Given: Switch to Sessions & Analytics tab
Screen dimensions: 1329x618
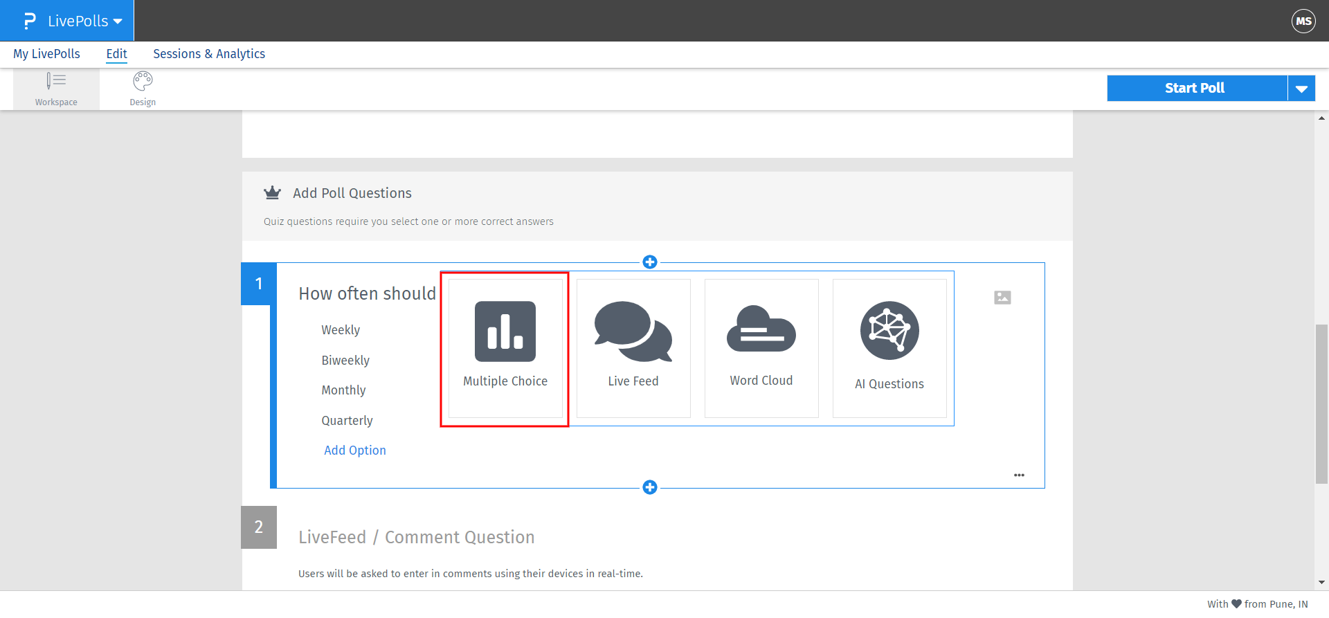Looking at the screenshot, I should click(x=209, y=54).
